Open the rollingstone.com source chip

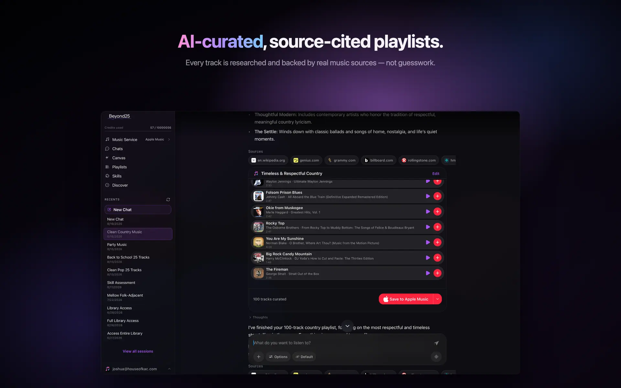[x=419, y=160]
